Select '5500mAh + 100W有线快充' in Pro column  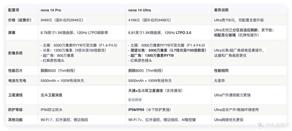62,81
